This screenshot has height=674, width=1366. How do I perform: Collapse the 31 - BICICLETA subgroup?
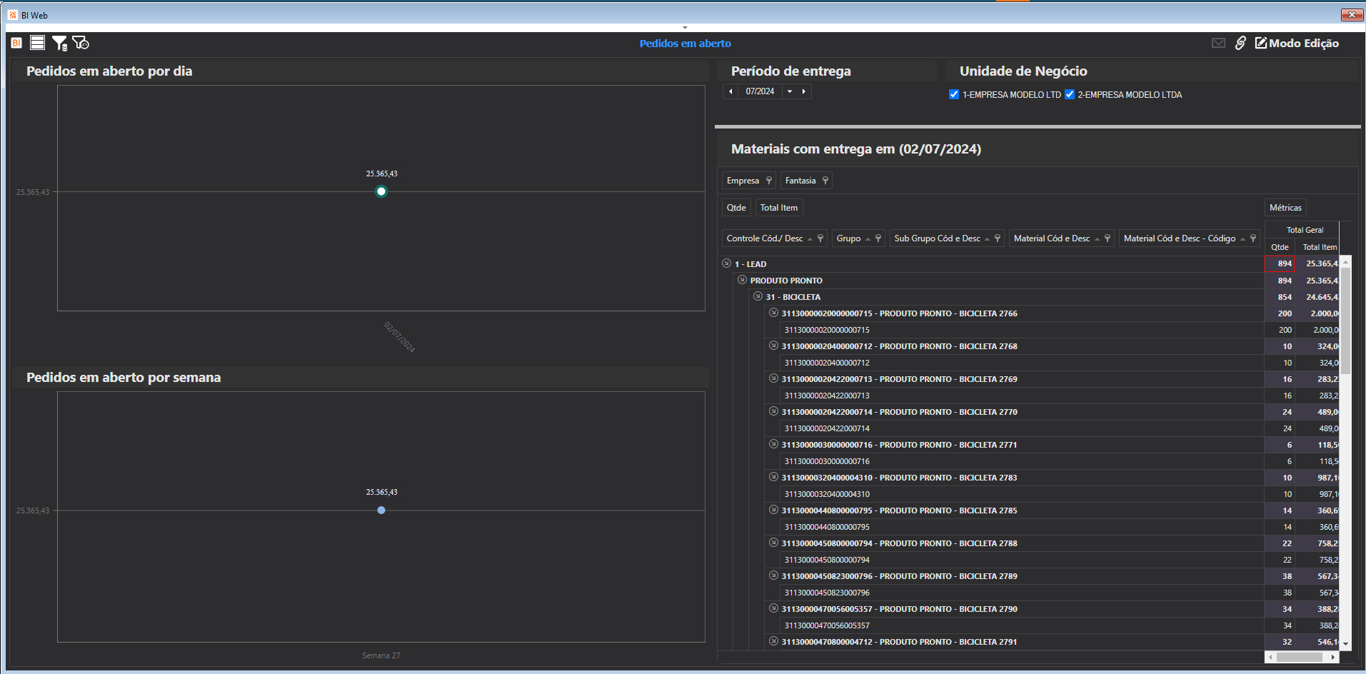(x=758, y=296)
